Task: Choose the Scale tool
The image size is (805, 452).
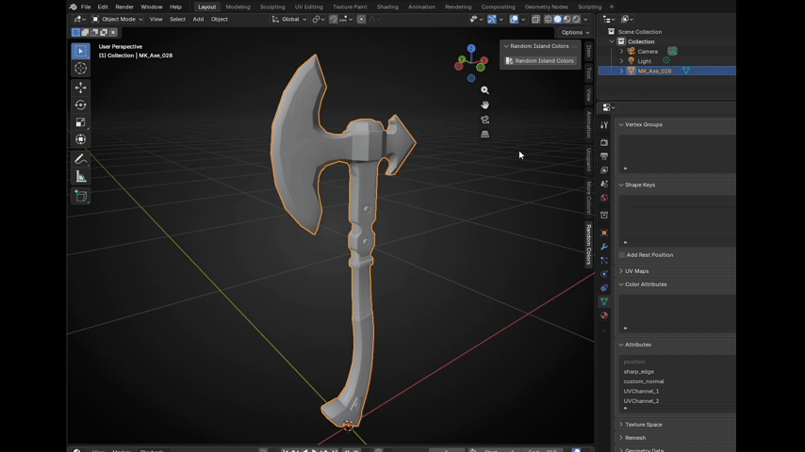Action: [80, 122]
